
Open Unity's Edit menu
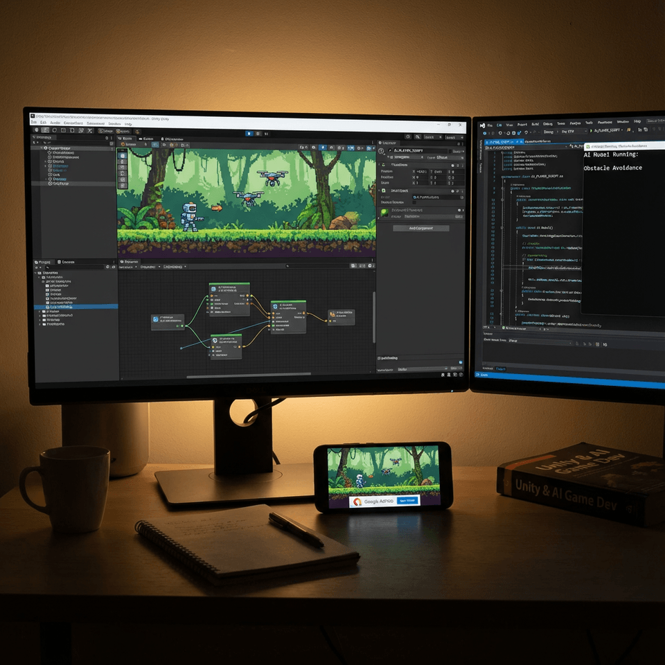coord(43,123)
